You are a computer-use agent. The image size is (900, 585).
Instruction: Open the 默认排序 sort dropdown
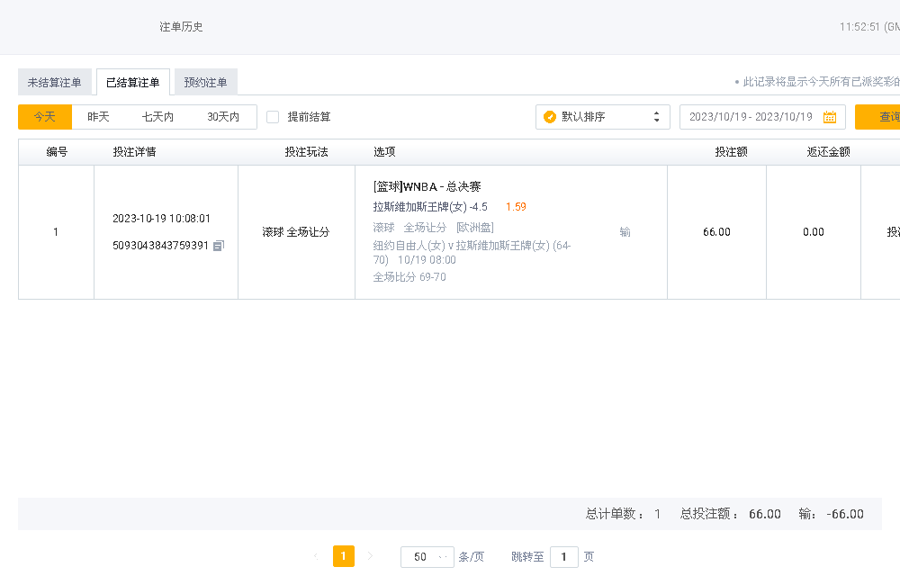603,117
